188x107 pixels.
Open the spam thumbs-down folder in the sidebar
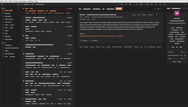tap(3, 30)
